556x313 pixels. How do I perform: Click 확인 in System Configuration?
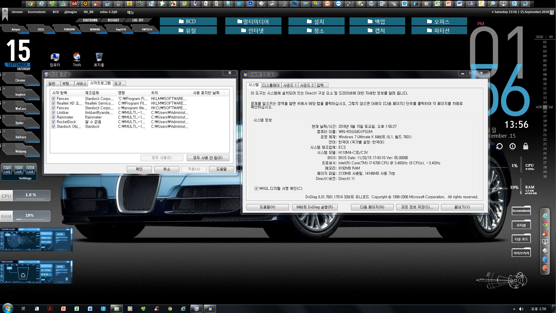(139, 169)
